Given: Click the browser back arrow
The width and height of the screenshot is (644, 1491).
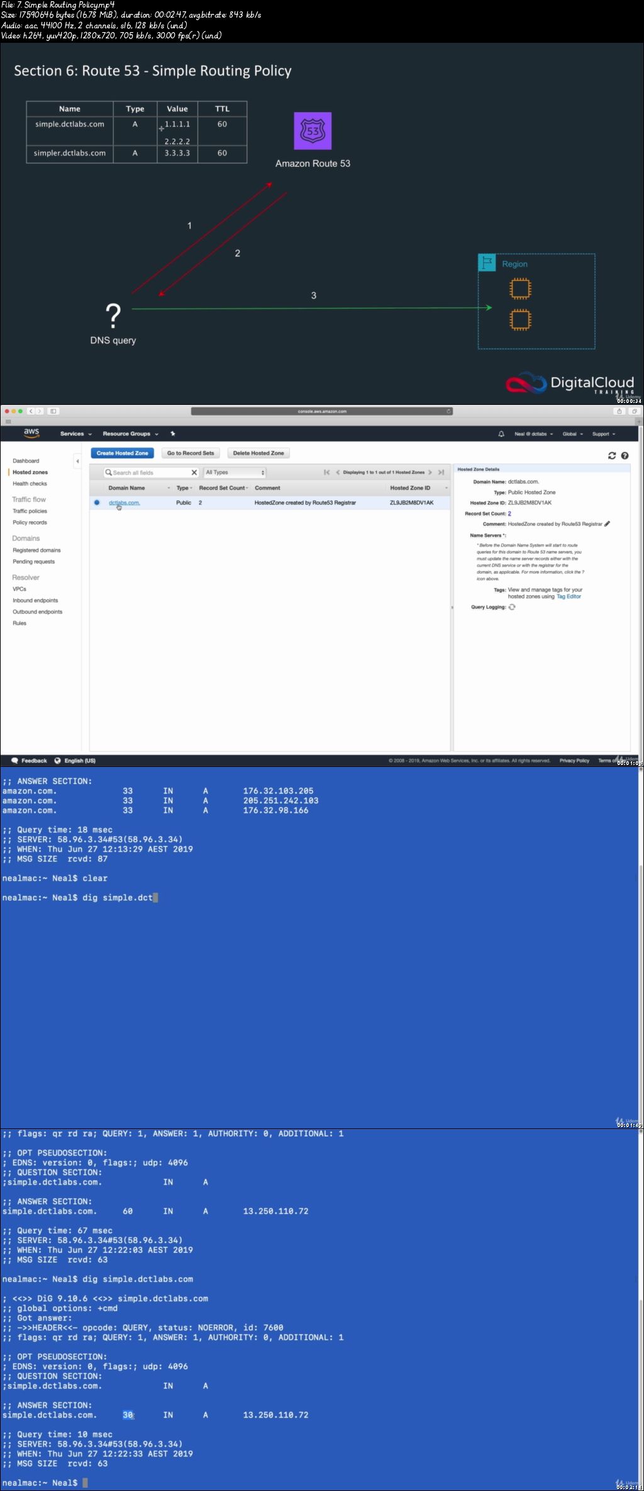Looking at the screenshot, I should pyautogui.click(x=31, y=411).
